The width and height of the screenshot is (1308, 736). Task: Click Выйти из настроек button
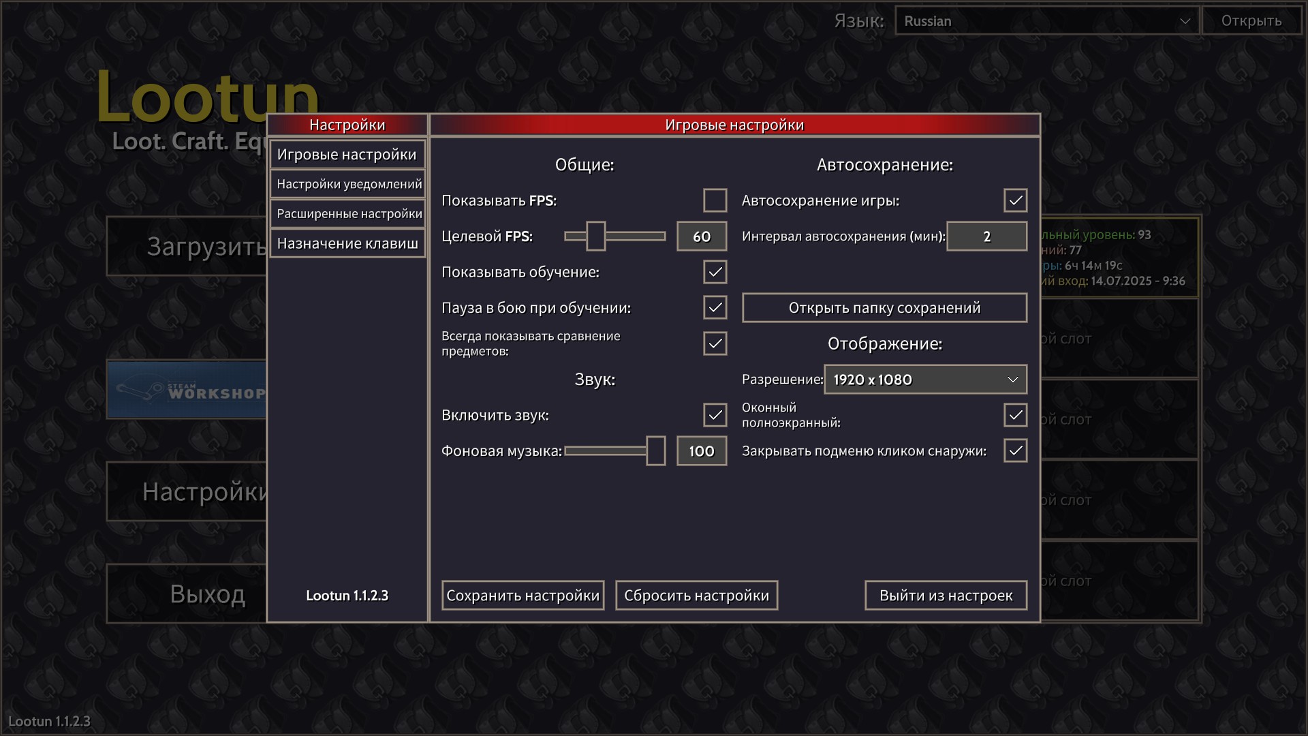[x=946, y=596]
